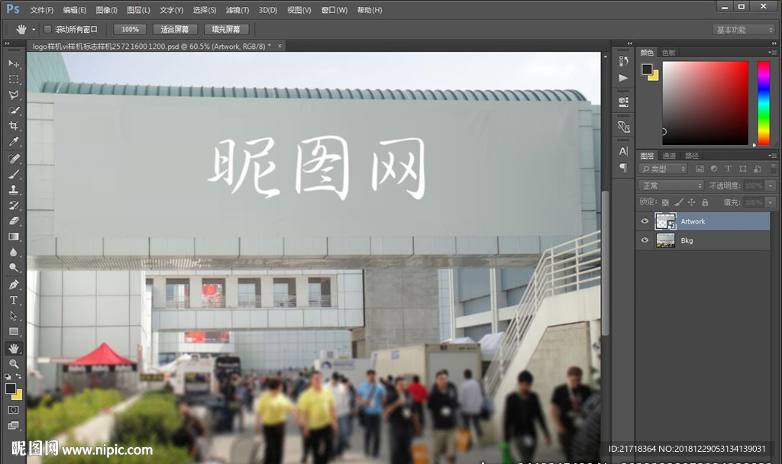The height and width of the screenshot is (464, 782).
Task: Select the Horizontal Type tool
Action: 13,300
